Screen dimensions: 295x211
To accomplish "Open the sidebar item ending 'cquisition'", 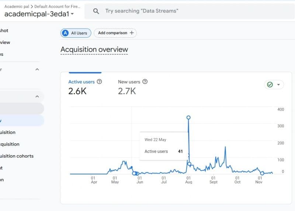I will point(10,144).
